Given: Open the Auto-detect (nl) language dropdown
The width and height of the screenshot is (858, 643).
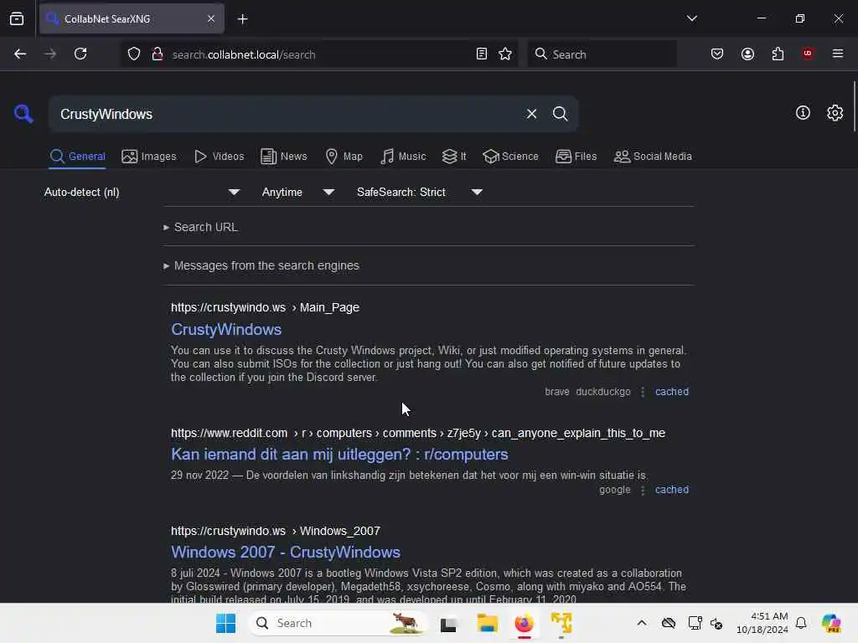Looking at the screenshot, I should click(142, 193).
